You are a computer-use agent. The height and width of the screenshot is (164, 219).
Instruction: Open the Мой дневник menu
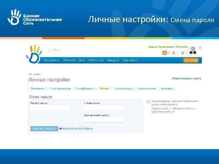(x=52, y=60)
